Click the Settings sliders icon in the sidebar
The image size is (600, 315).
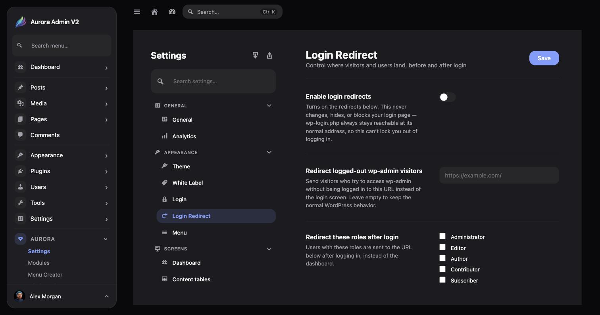click(21, 219)
